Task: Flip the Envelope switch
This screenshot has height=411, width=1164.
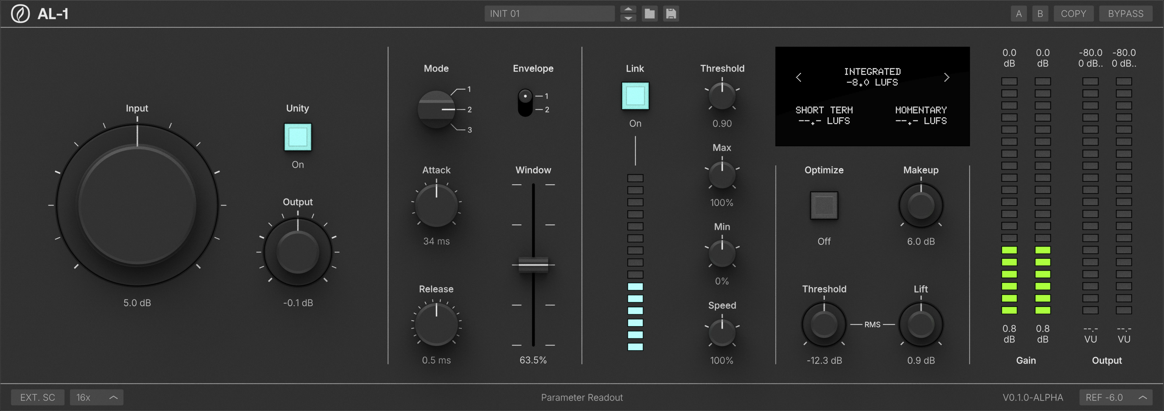Action: 525,103
